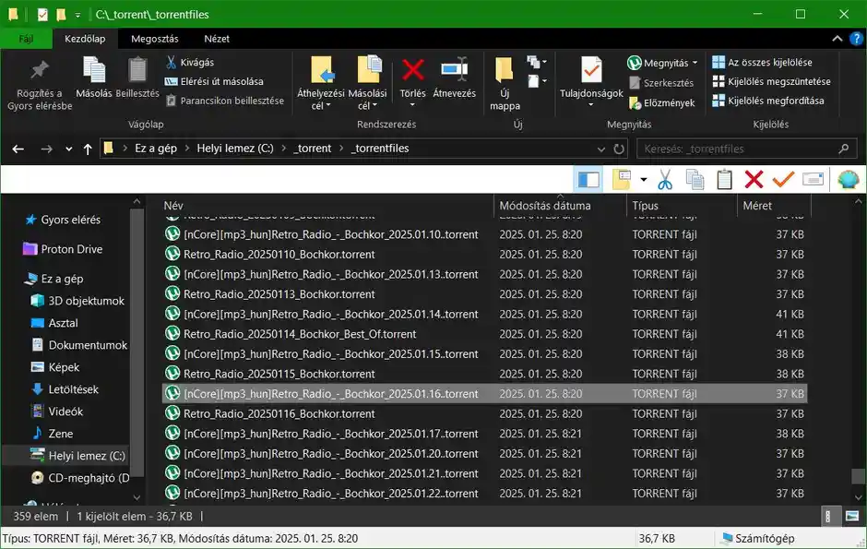Click the _torrent breadcrumb in address bar
The width and height of the screenshot is (867, 549).
313,149
